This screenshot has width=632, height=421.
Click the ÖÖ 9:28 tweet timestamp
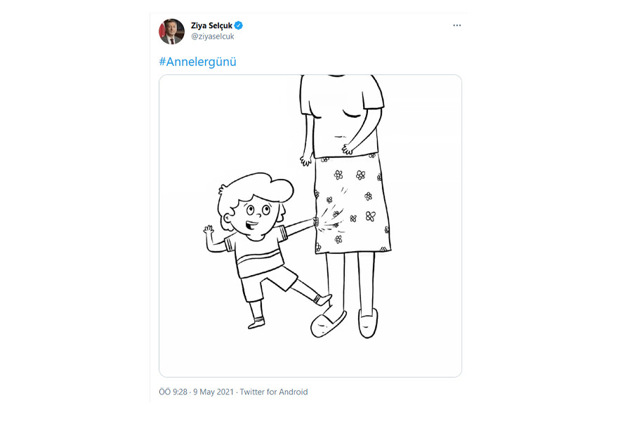pos(173,392)
